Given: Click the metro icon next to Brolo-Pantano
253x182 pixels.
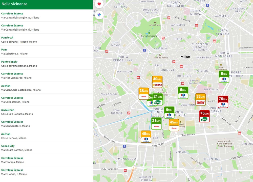Looking at the screenshot, I should pyautogui.click(x=183, y=83).
